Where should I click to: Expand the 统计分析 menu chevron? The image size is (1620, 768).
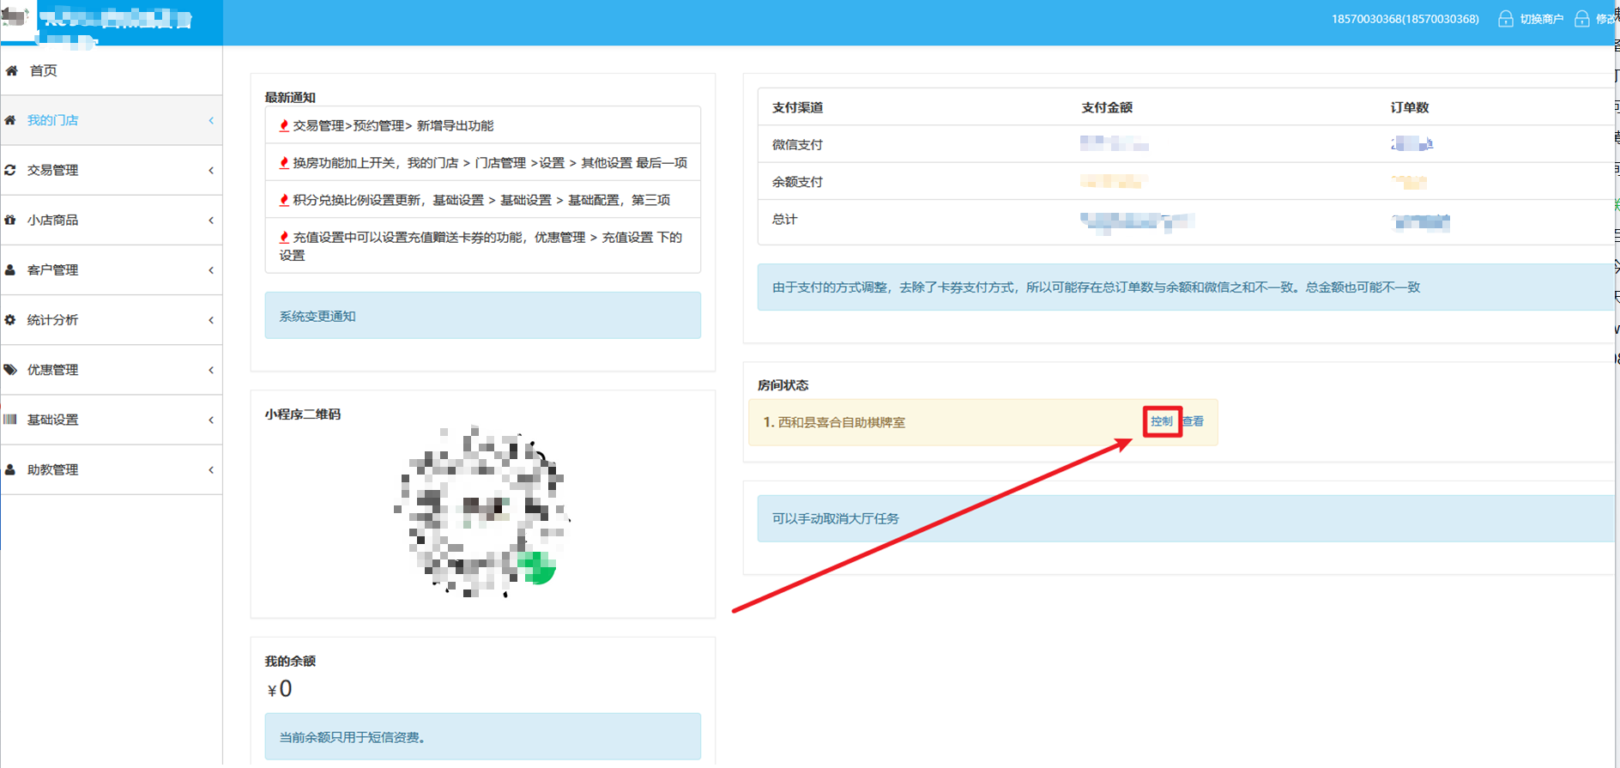point(211,320)
